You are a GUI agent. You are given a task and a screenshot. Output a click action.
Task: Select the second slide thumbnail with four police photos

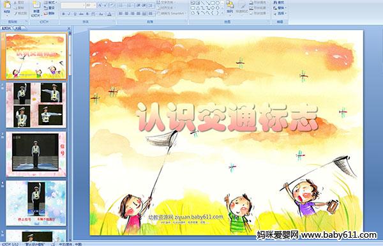pos(36,105)
